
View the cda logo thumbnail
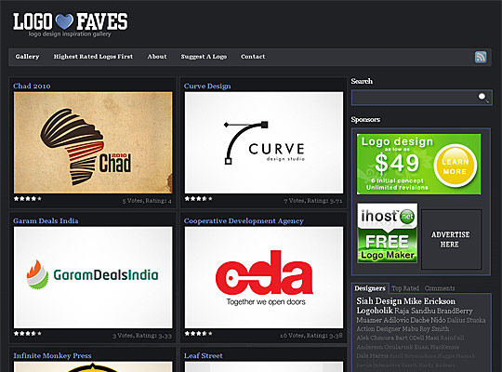(x=264, y=277)
